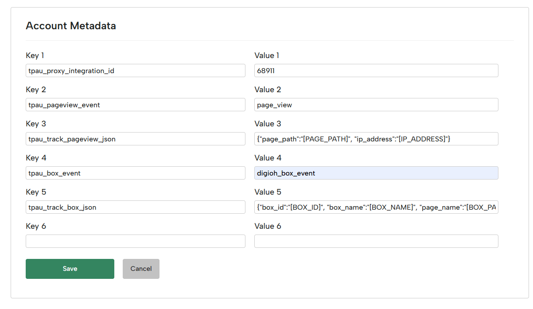
Task: Click the Value 1 field showing 68911
Action: tap(376, 70)
